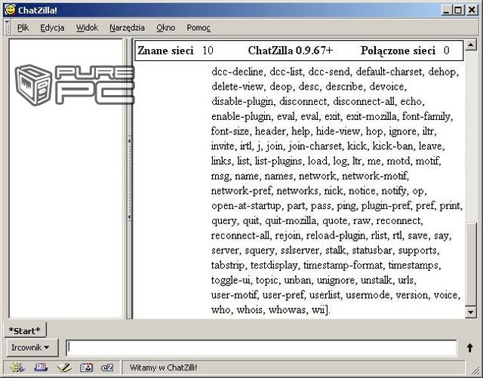Screen dimensions: 483x378
Task: Open the Address Book icon in status bar
Action: [86, 367]
